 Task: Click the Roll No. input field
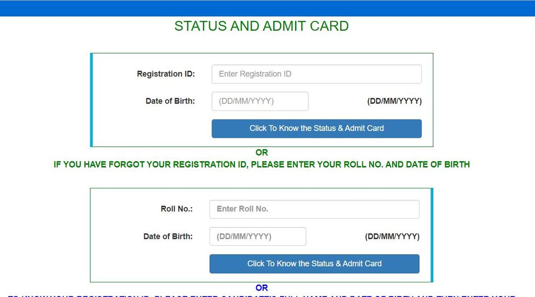point(314,209)
